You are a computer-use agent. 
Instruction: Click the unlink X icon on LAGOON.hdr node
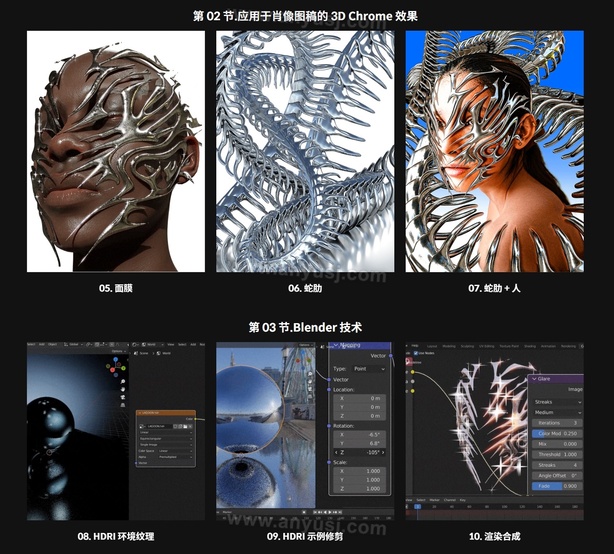[x=190, y=426]
